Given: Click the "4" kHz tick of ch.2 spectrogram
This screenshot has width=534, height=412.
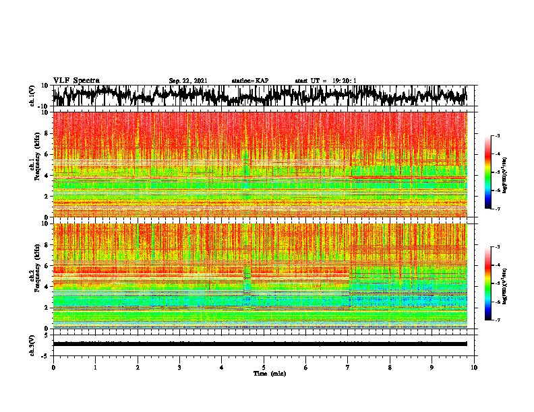Looking at the screenshot, I should 46,287.
